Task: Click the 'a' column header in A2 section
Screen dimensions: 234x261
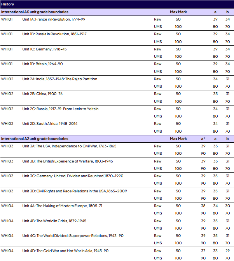Action: (215, 139)
